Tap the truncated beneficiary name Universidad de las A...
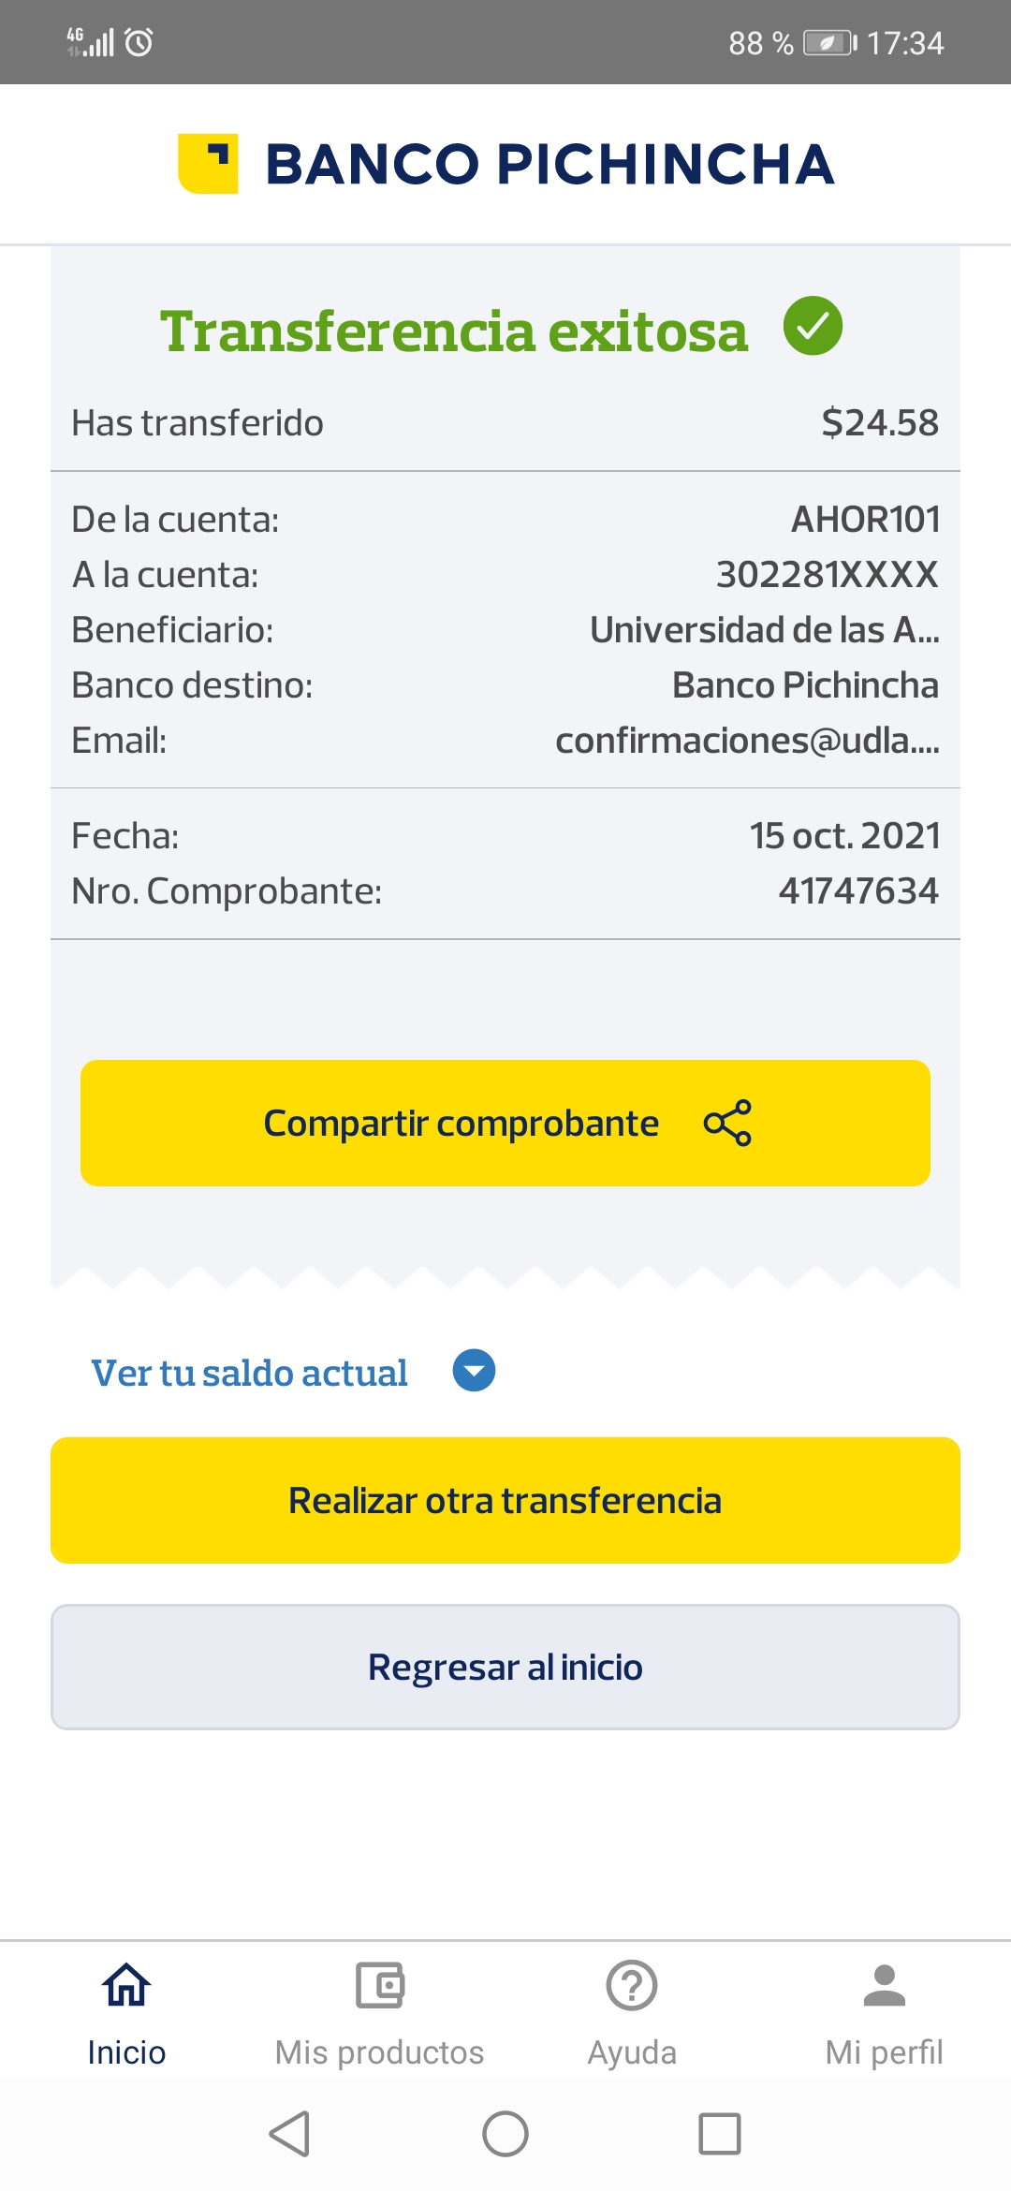 [764, 630]
